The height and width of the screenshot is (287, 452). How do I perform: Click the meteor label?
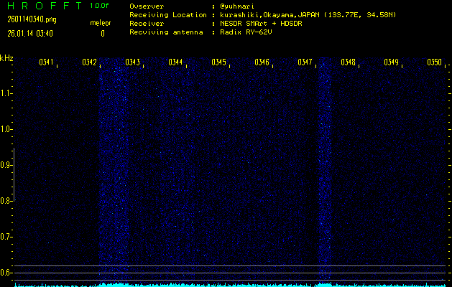101,23
